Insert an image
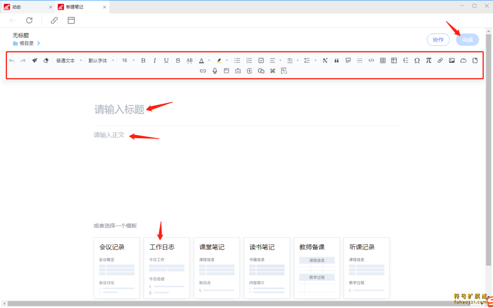This screenshot has height=308, width=493. click(452, 60)
